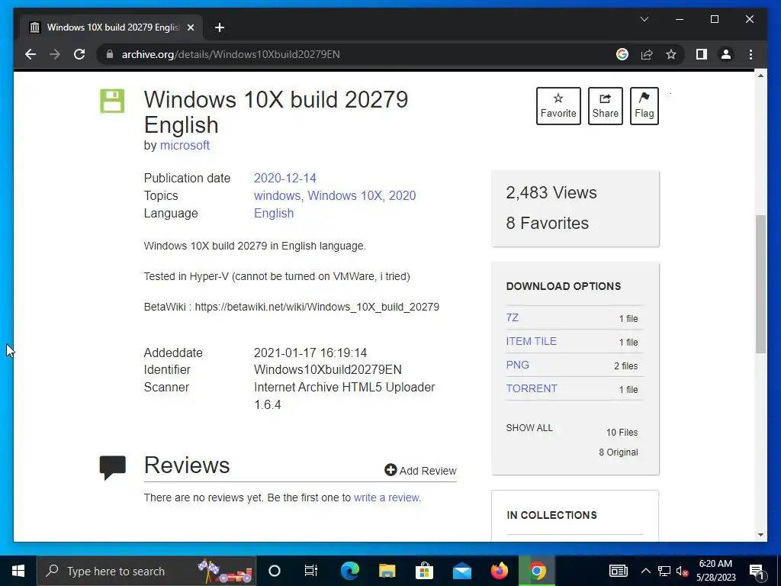
Task: Click the scrollbar down arrow
Action: tap(760, 535)
